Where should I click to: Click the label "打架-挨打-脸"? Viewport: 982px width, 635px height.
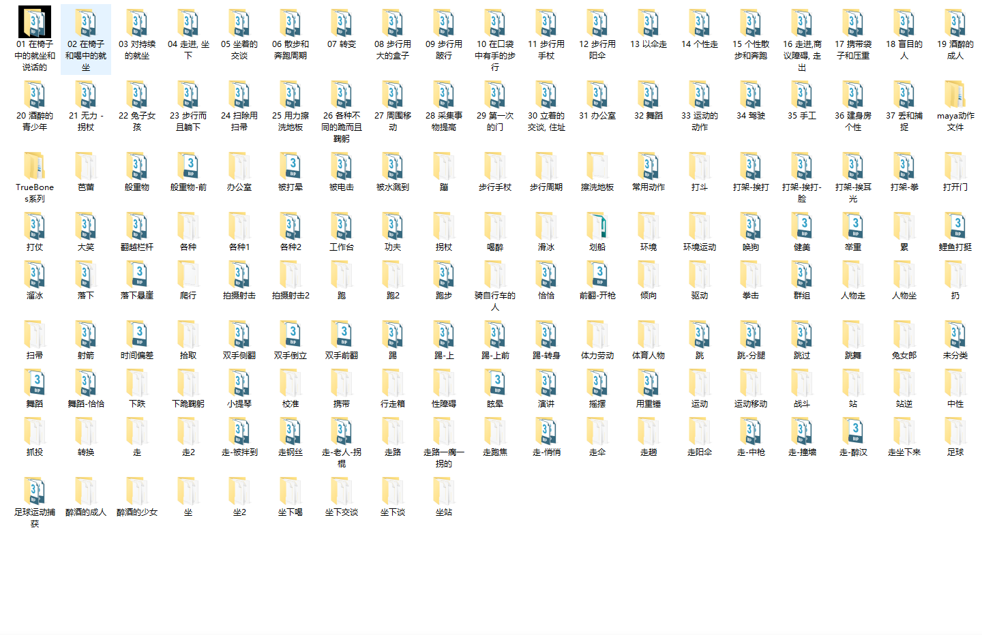tap(802, 193)
